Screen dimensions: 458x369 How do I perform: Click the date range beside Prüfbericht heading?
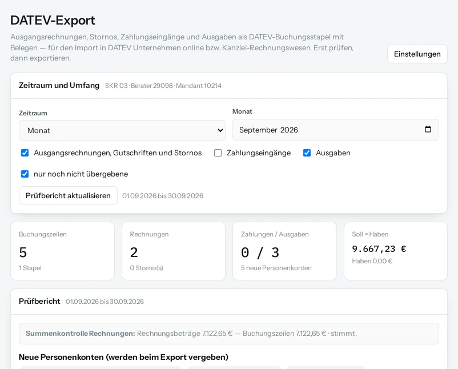coord(105,302)
